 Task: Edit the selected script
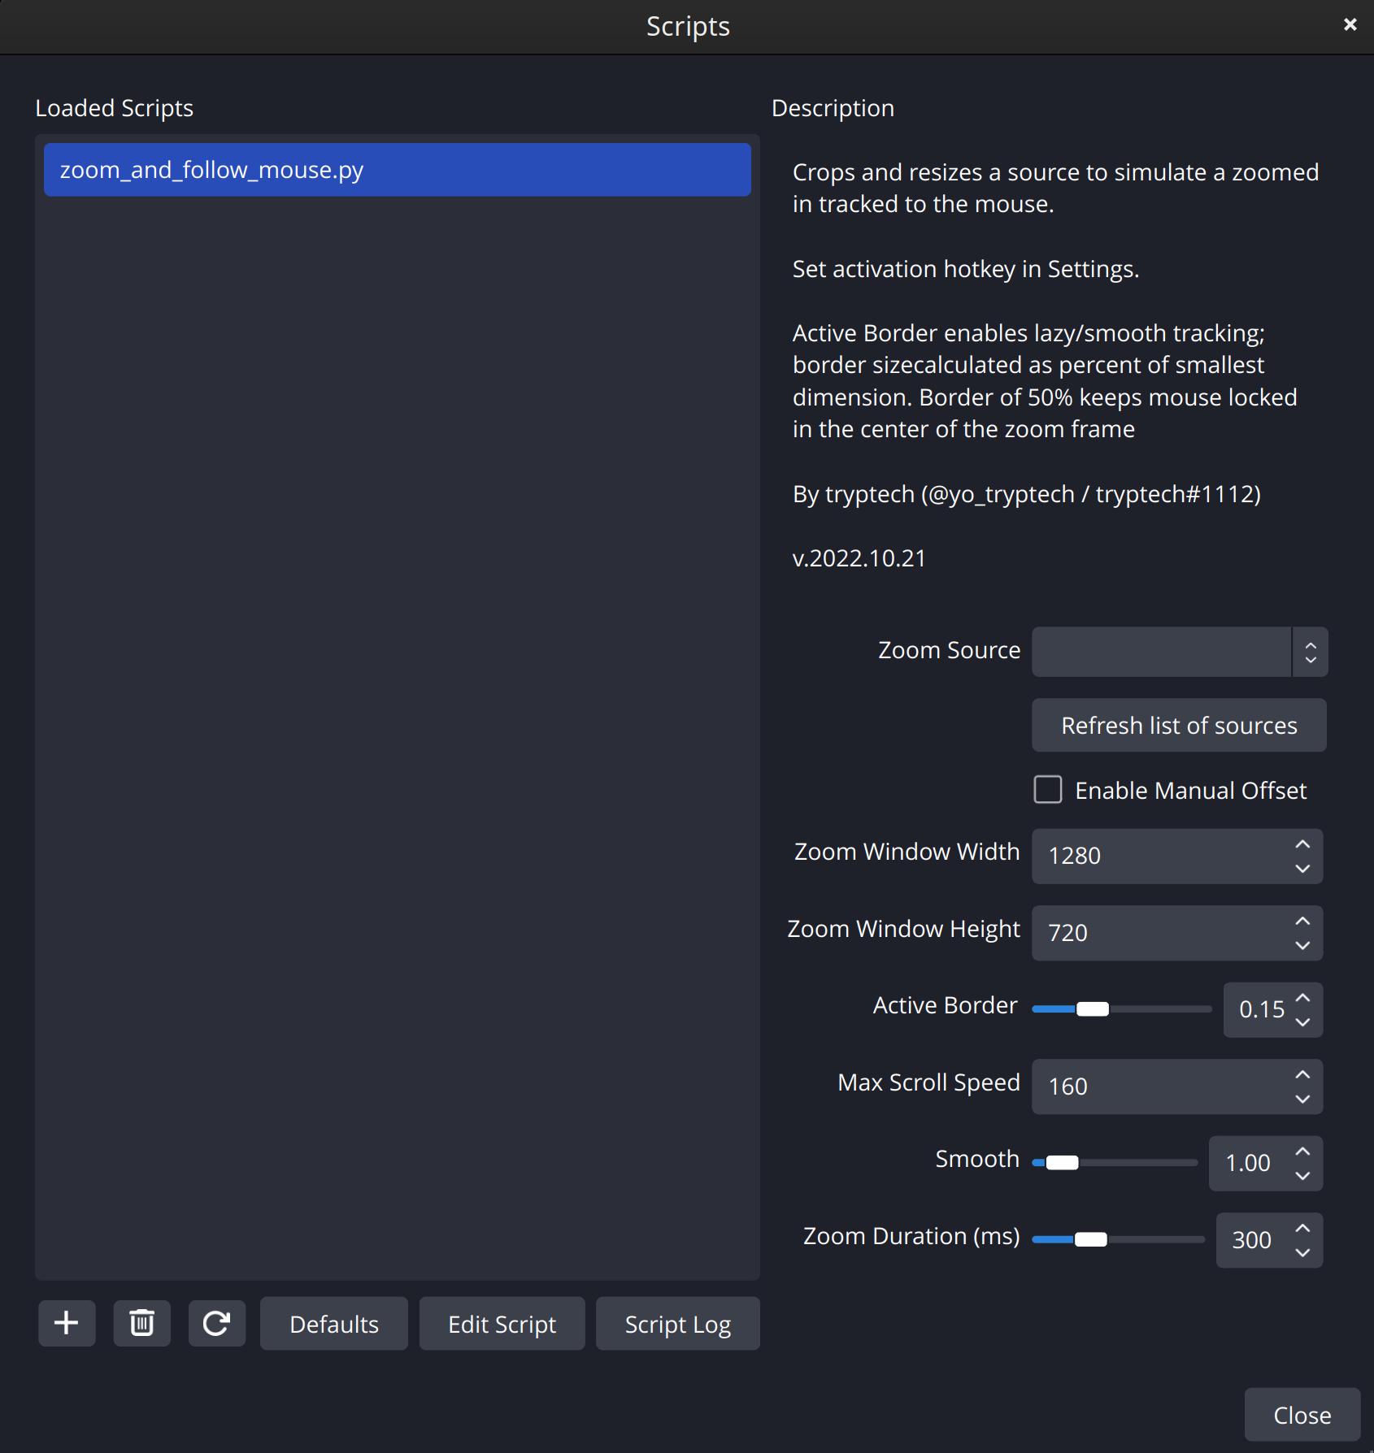(x=502, y=1323)
